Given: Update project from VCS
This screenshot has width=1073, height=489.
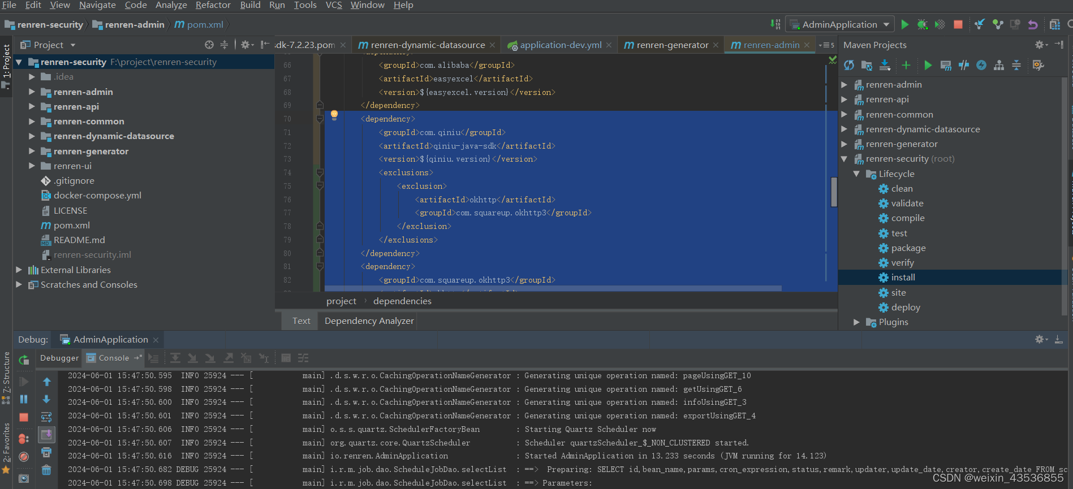Looking at the screenshot, I should [980, 24].
